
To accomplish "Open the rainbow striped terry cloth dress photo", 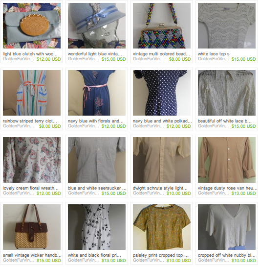I will pos(32,93).
